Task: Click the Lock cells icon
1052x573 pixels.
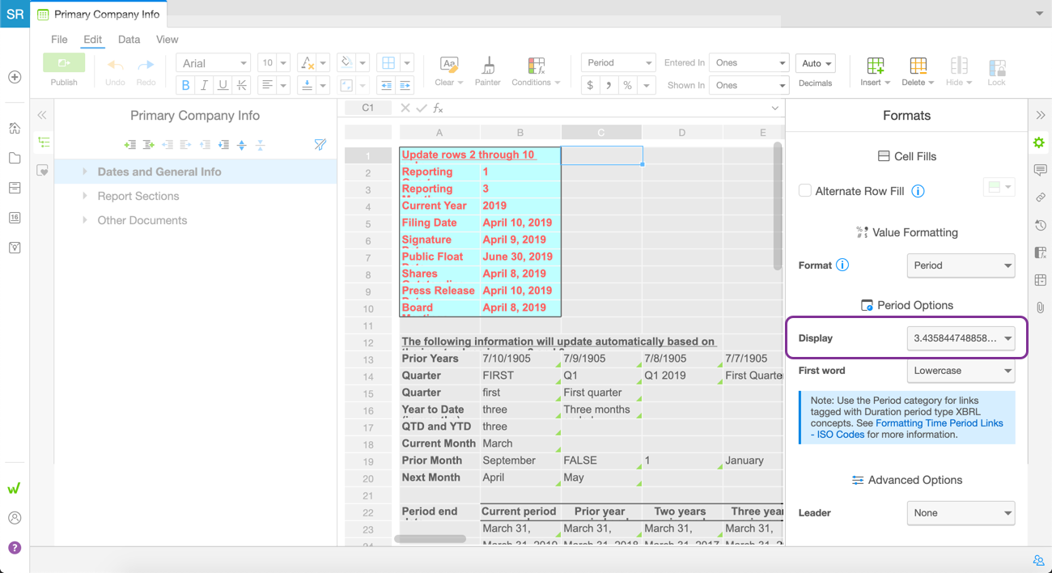Action: (996, 66)
